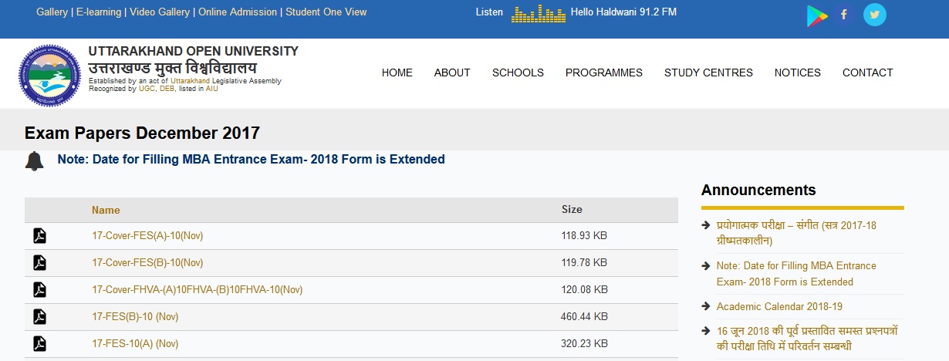The image size is (949, 361).
Task: Select NOTICES in the navigation bar
Action: [797, 73]
